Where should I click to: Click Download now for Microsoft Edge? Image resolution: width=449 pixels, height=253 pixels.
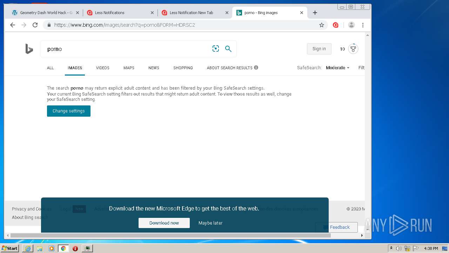[164, 223]
